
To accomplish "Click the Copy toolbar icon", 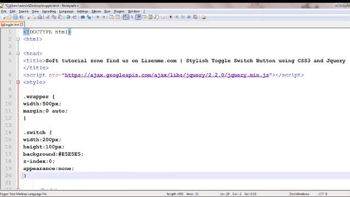I will click(54, 17).
